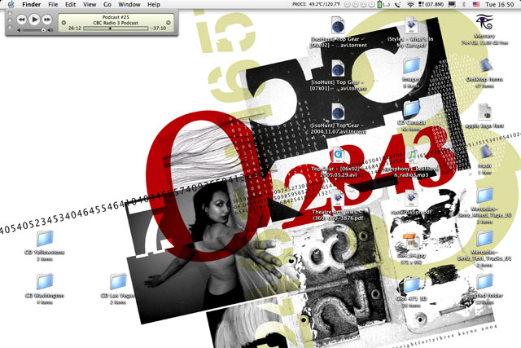The height and width of the screenshot is (348, 521).
Task: Select the Gbot 471 3D folder
Action: pyautogui.click(x=412, y=285)
